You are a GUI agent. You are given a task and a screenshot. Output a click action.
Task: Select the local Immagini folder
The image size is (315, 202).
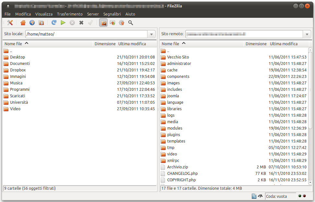click(x=79, y=76)
